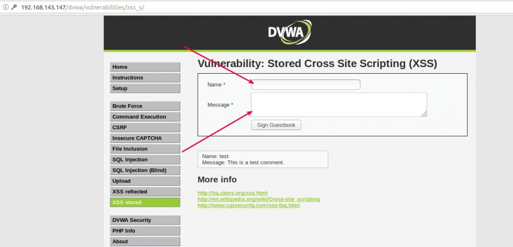Open the ha.ckers.org xss.html link

point(233,193)
